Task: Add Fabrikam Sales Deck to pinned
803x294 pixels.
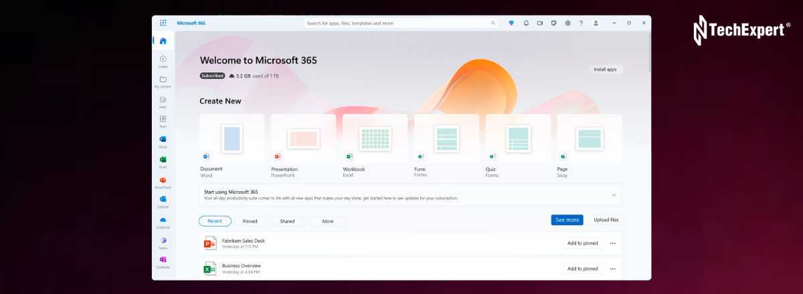Action: 583,243
